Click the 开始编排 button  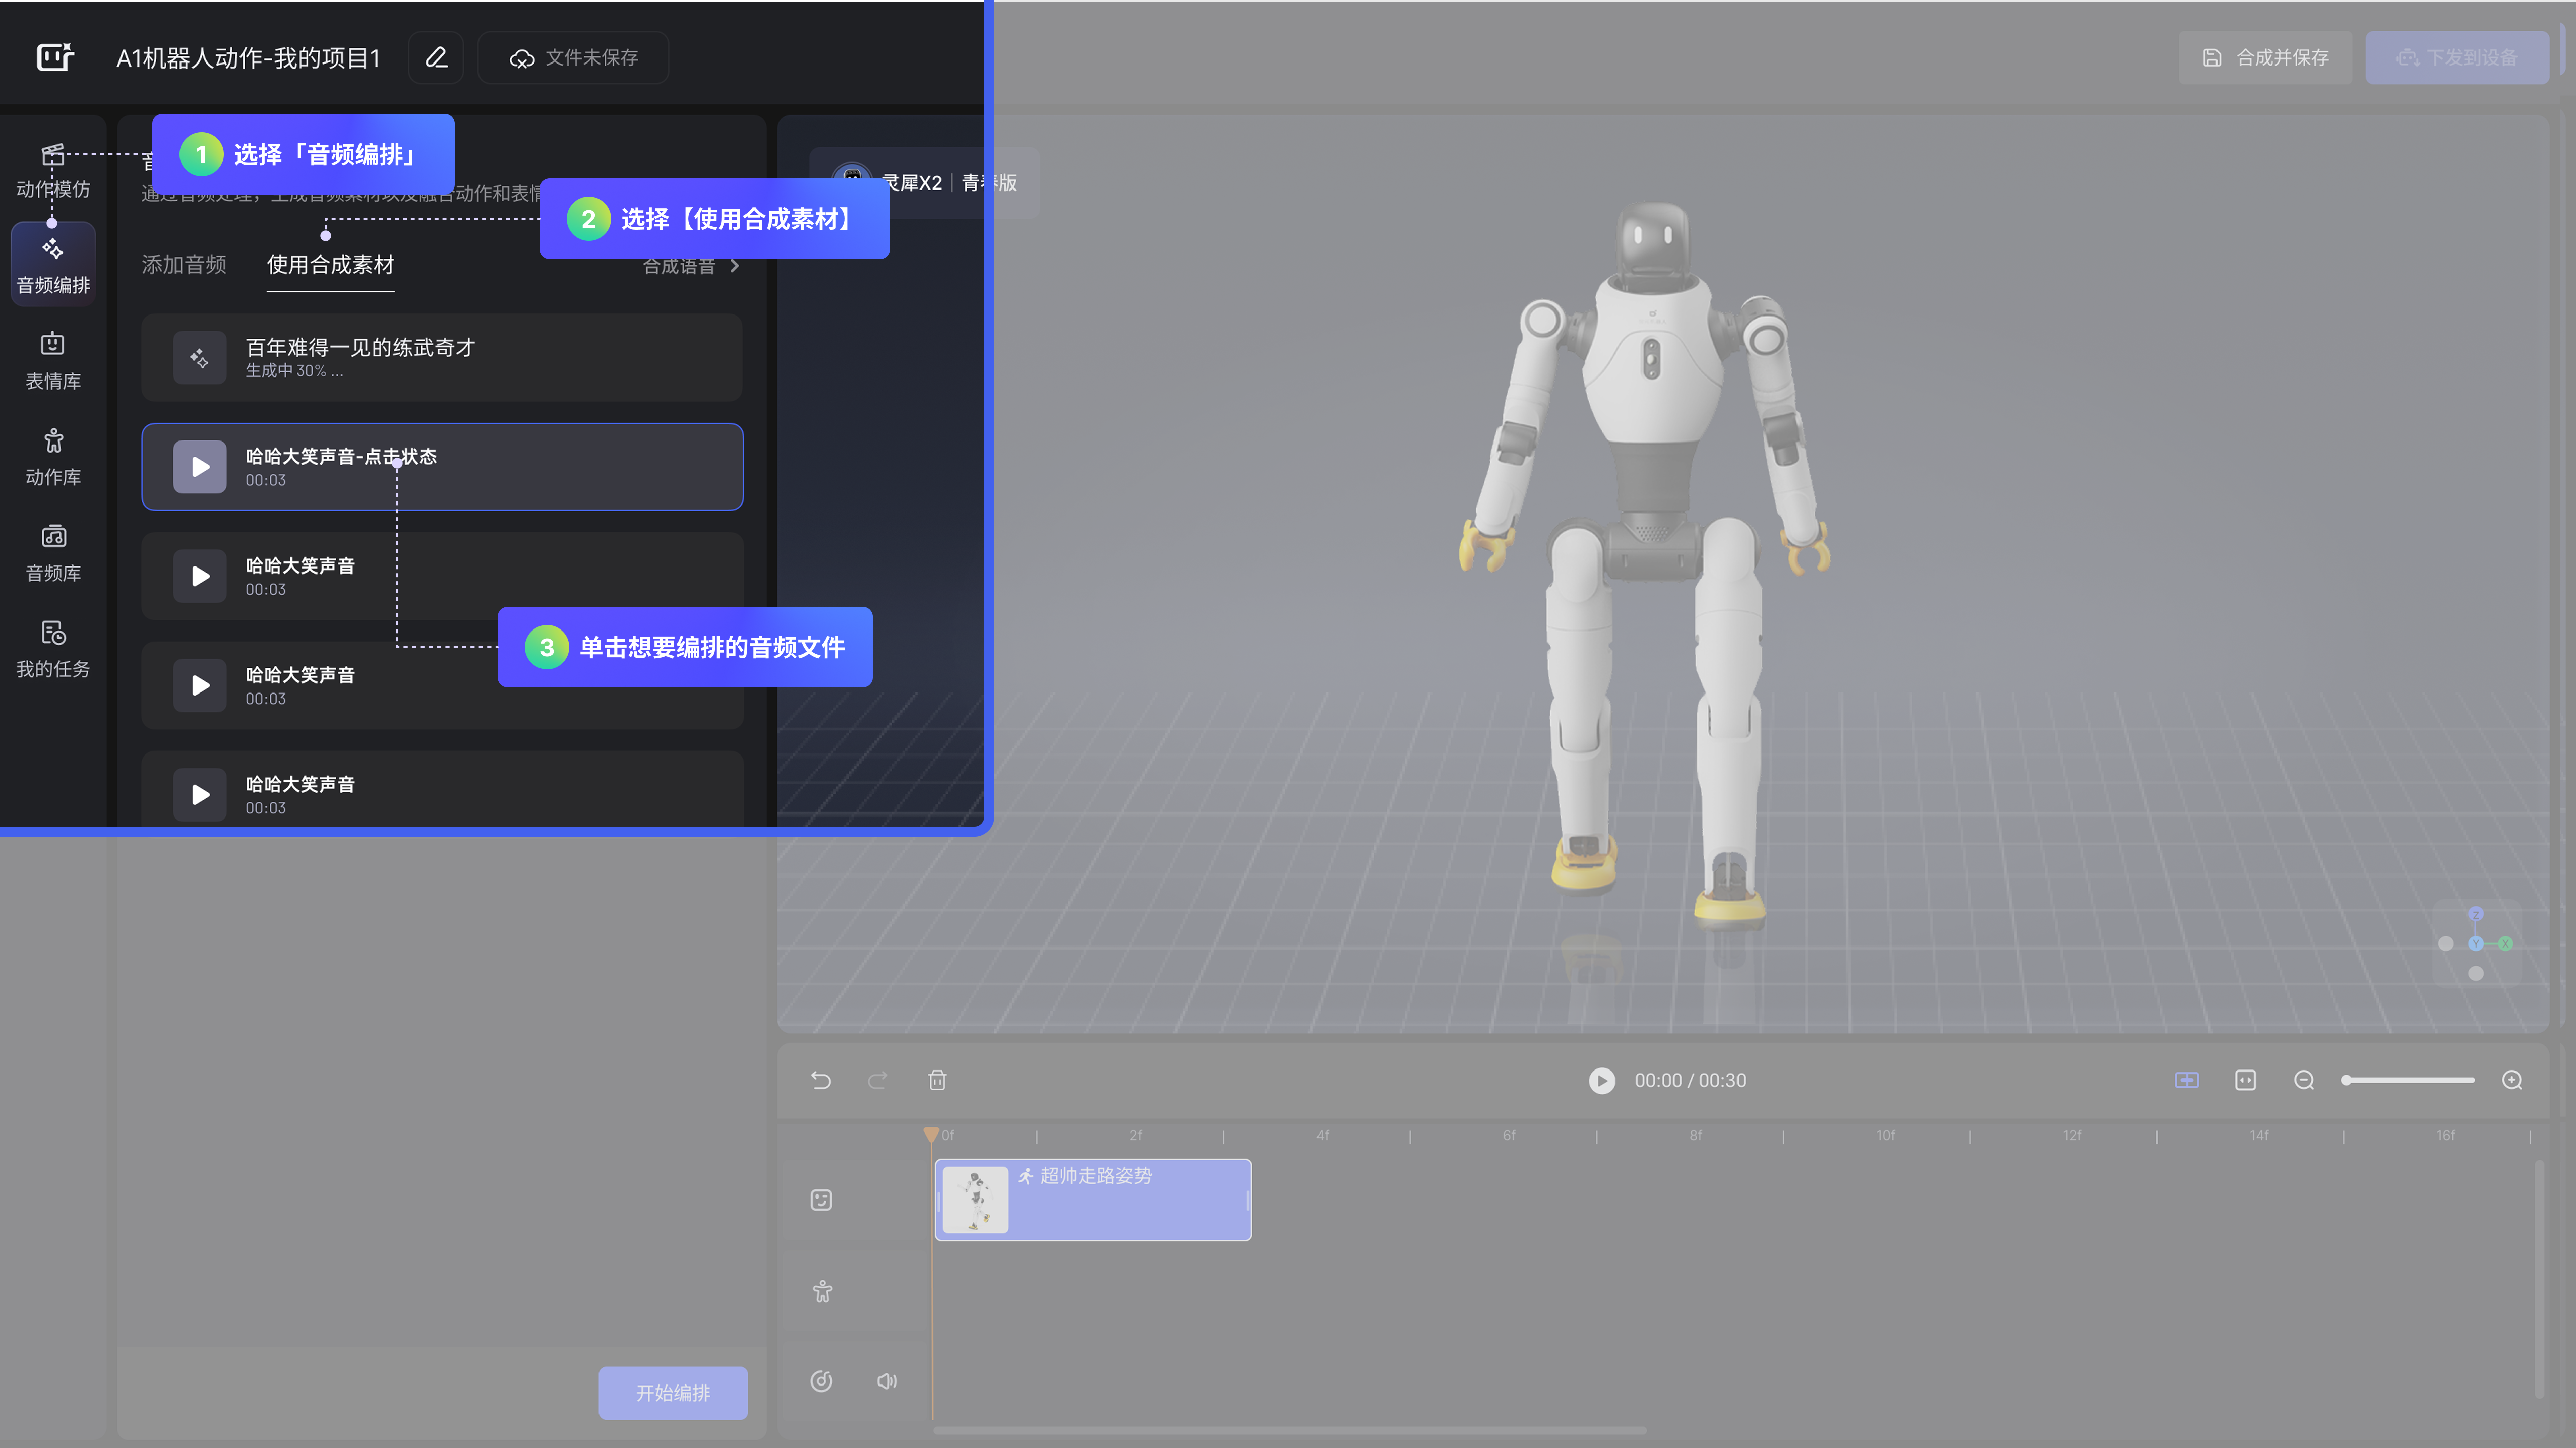(x=673, y=1393)
